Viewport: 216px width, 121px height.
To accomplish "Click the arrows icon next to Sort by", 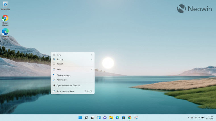I will pos(54,59).
